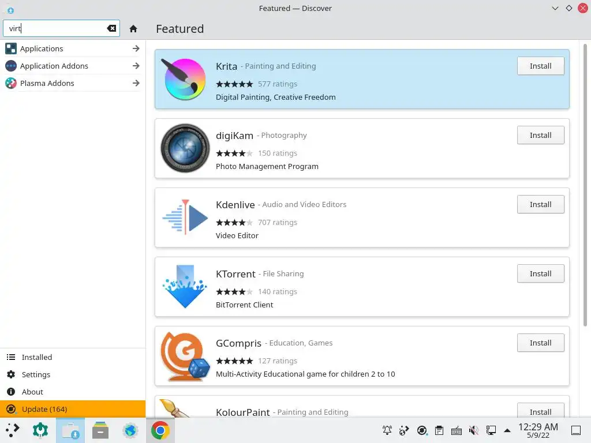Install Krita
591x443 pixels.
540,66
